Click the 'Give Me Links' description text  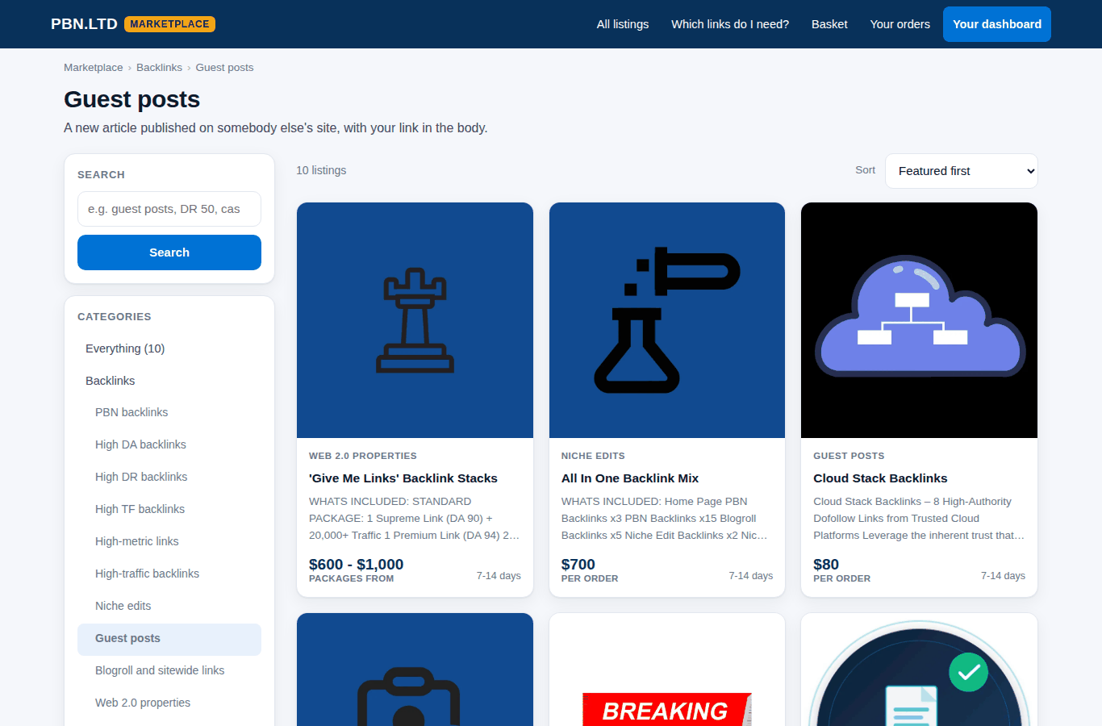point(415,519)
